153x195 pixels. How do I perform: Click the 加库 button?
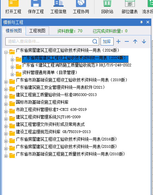click(x=107, y=41)
